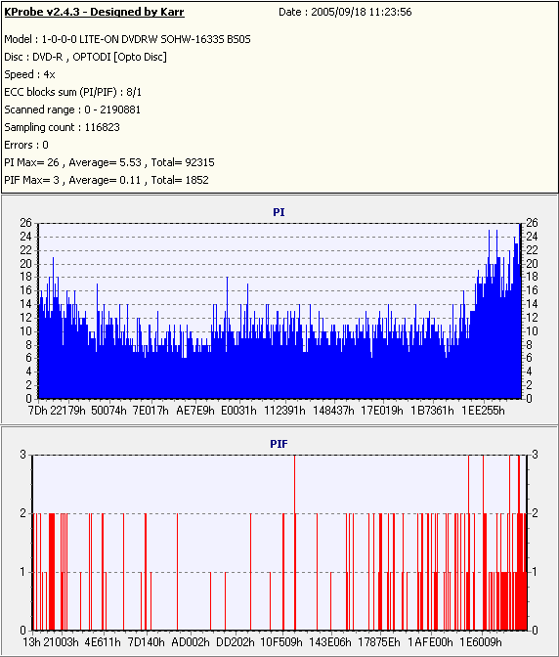This screenshot has height=657, width=559.
Task: Click the 10F509h label on PIF axis
Action: 281,642
